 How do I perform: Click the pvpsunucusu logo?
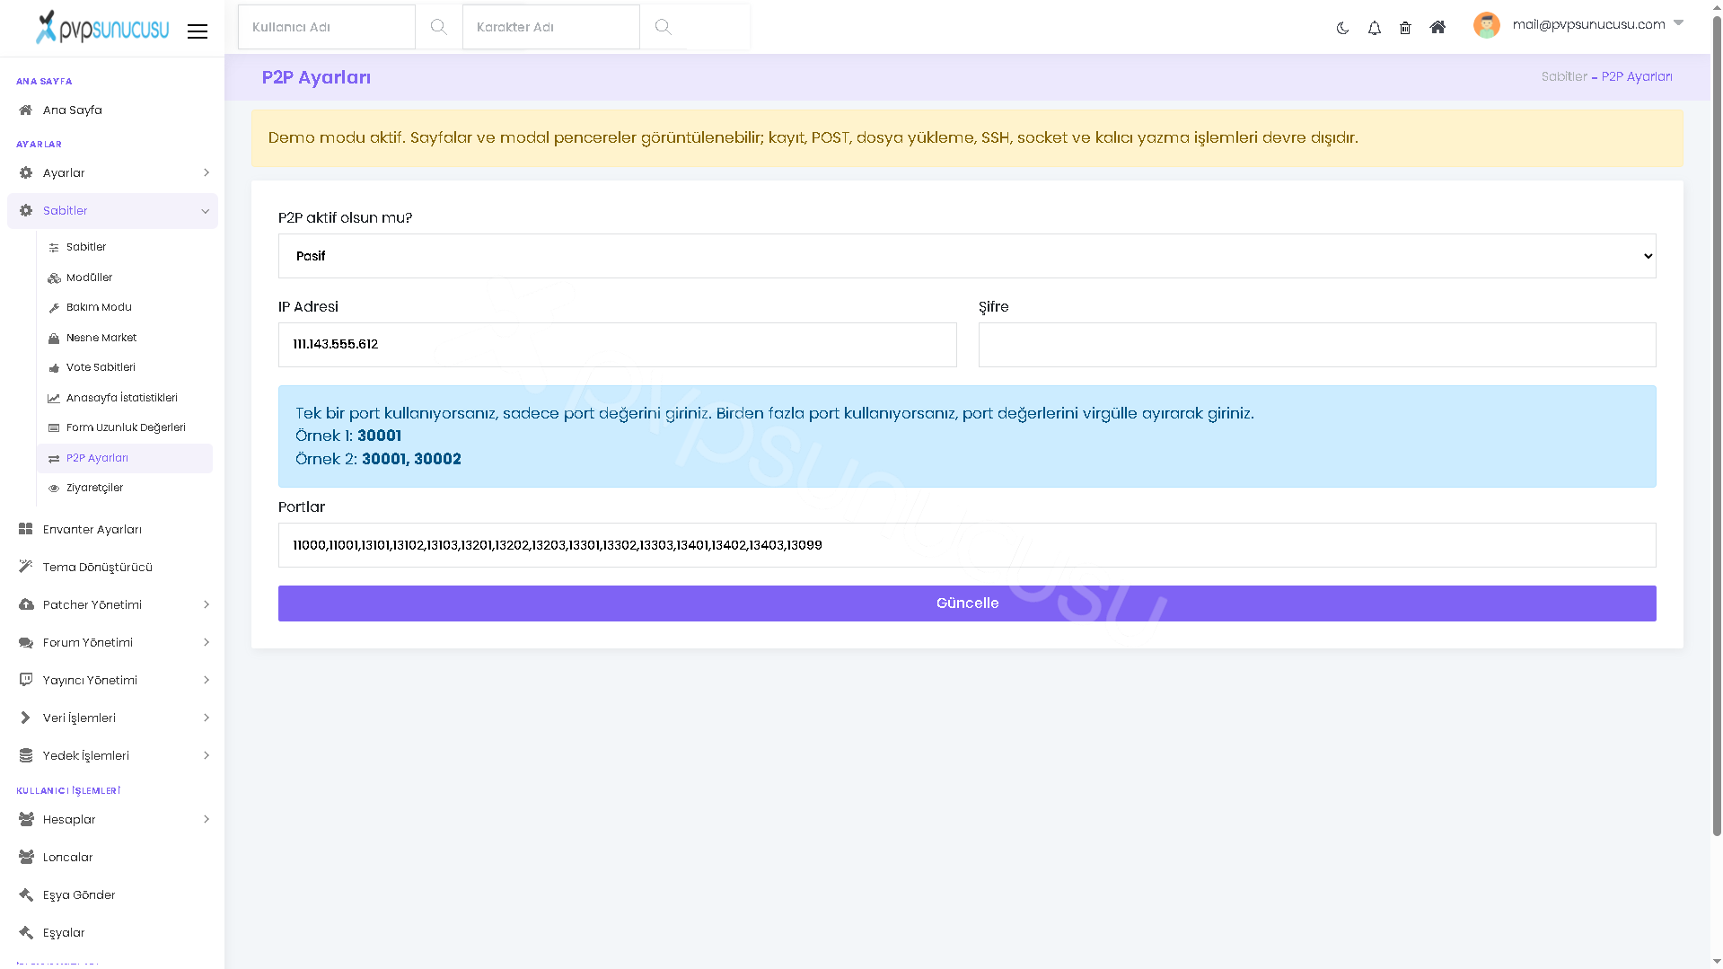coord(102,27)
